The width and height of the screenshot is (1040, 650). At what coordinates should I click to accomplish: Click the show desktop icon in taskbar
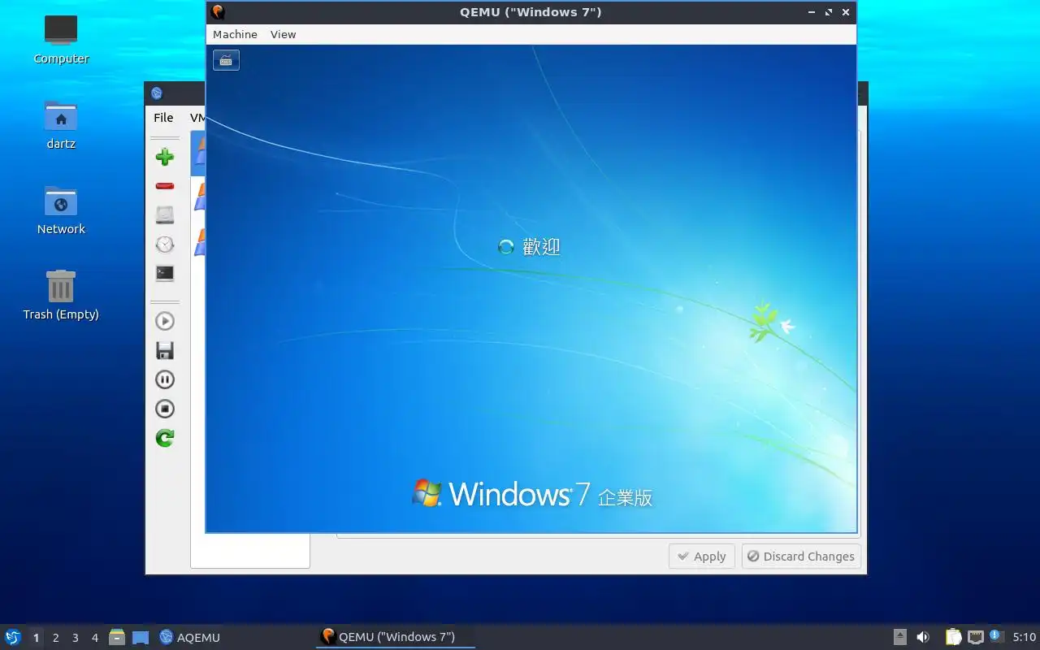coord(141,637)
